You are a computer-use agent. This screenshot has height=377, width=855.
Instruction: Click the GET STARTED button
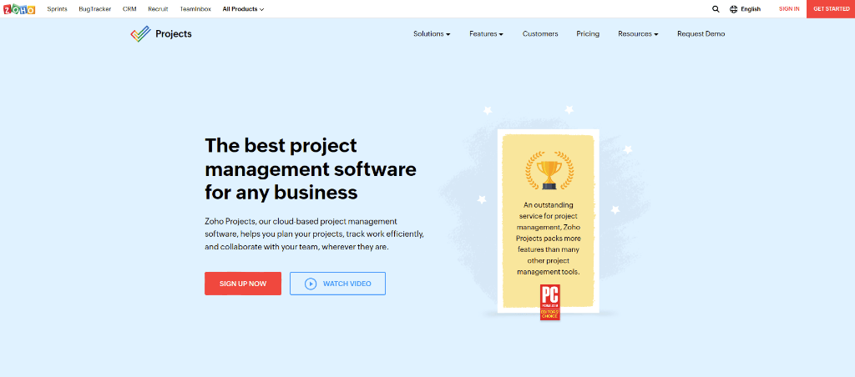click(x=831, y=9)
